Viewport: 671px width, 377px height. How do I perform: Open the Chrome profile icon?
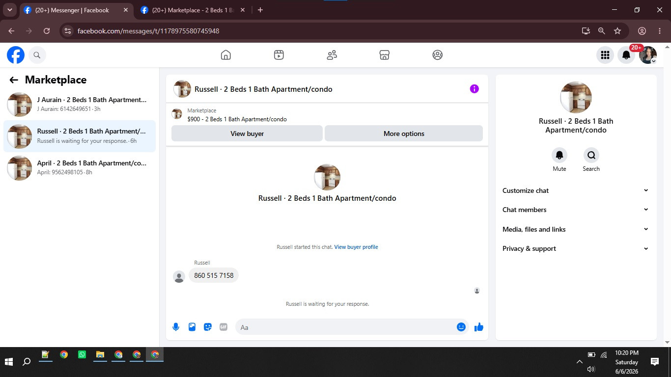coord(642,31)
